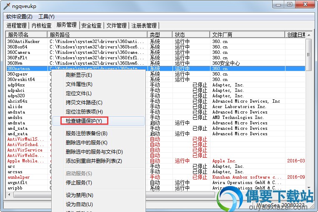Sort by the 服务路径 column header
This screenshot has height=212, width=318.
[x=98, y=35]
